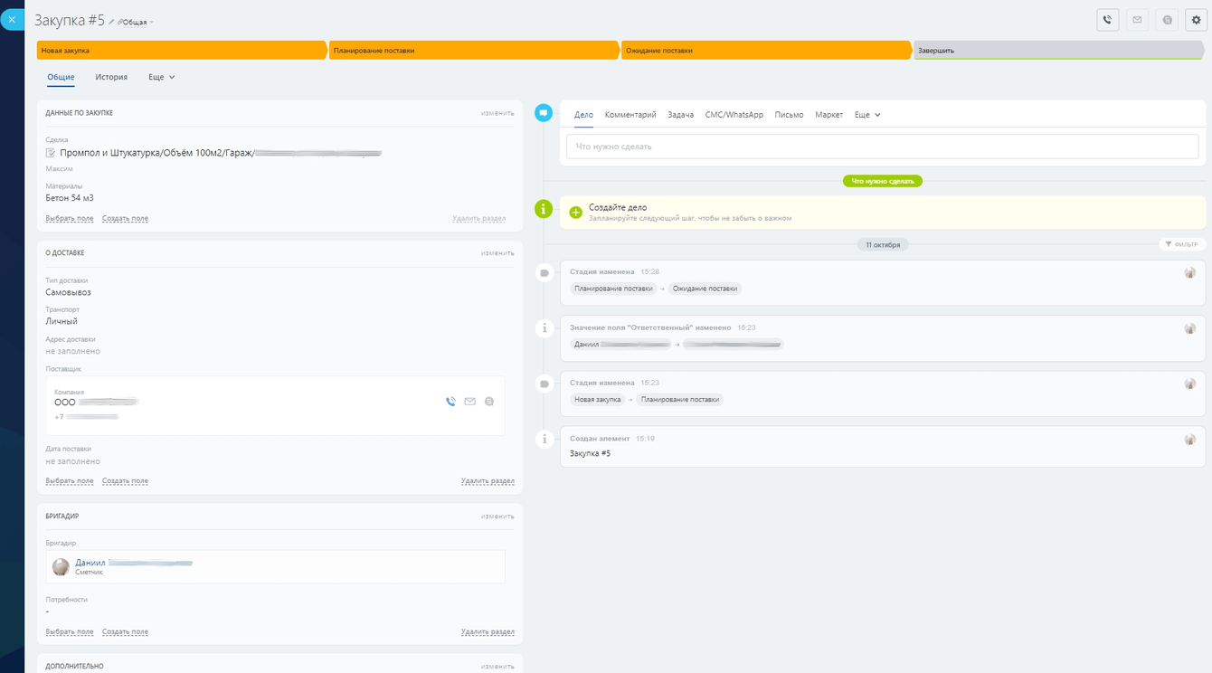The width and height of the screenshot is (1212, 673).
Task: Expand the Еще dropdown after Маркет
Action: (866, 115)
